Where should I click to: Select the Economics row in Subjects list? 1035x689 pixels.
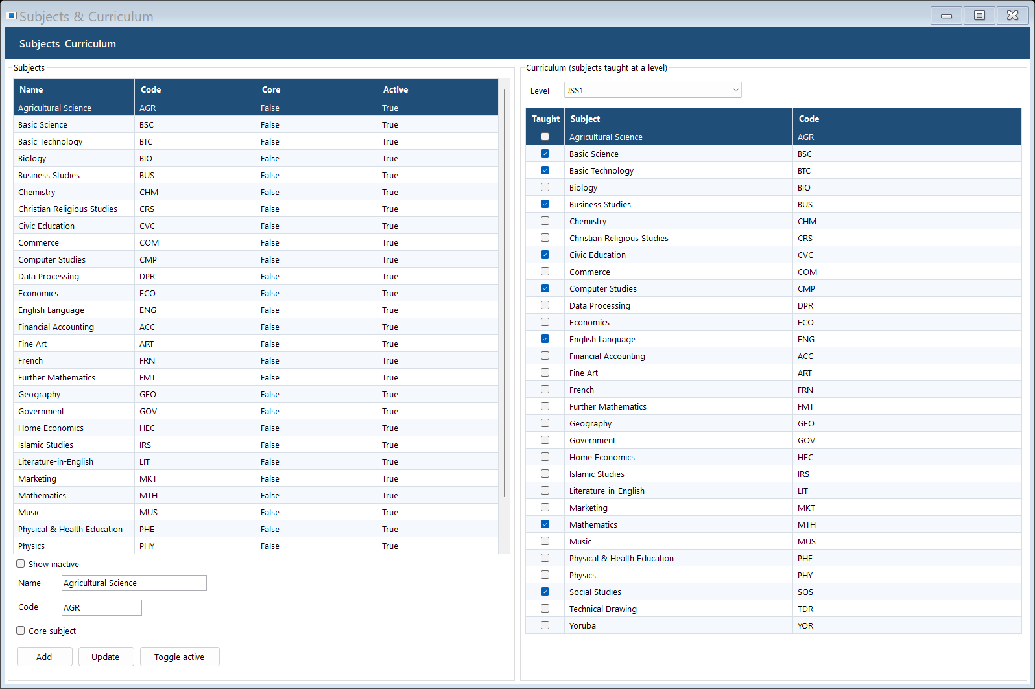[x=256, y=293]
